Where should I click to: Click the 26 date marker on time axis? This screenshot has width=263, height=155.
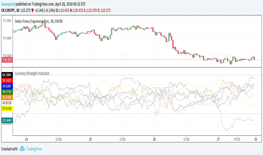(x=154, y=139)
